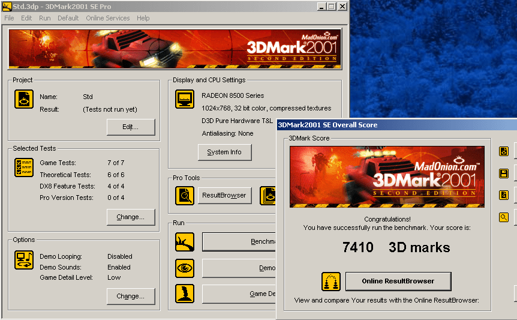Click the DX8 Feature Tests '4 of 4' value
The width and height of the screenshot is (517, 320).
[x=116, y=186]
